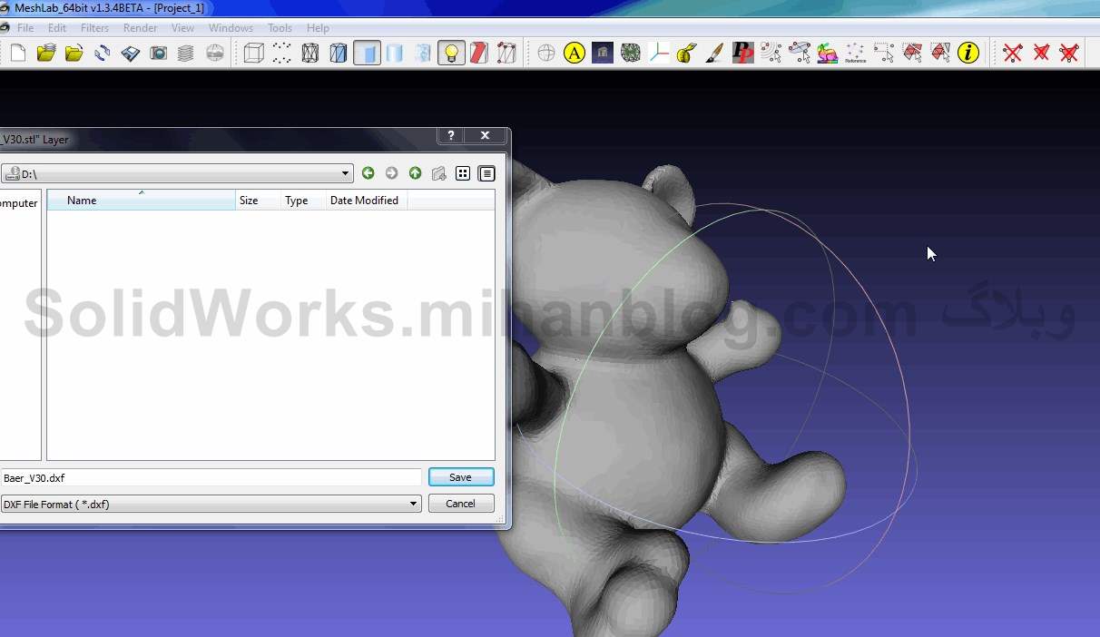This screenshot has height=637, width=1100.
Task: Open the Filters menu
Action: point(94,28)
